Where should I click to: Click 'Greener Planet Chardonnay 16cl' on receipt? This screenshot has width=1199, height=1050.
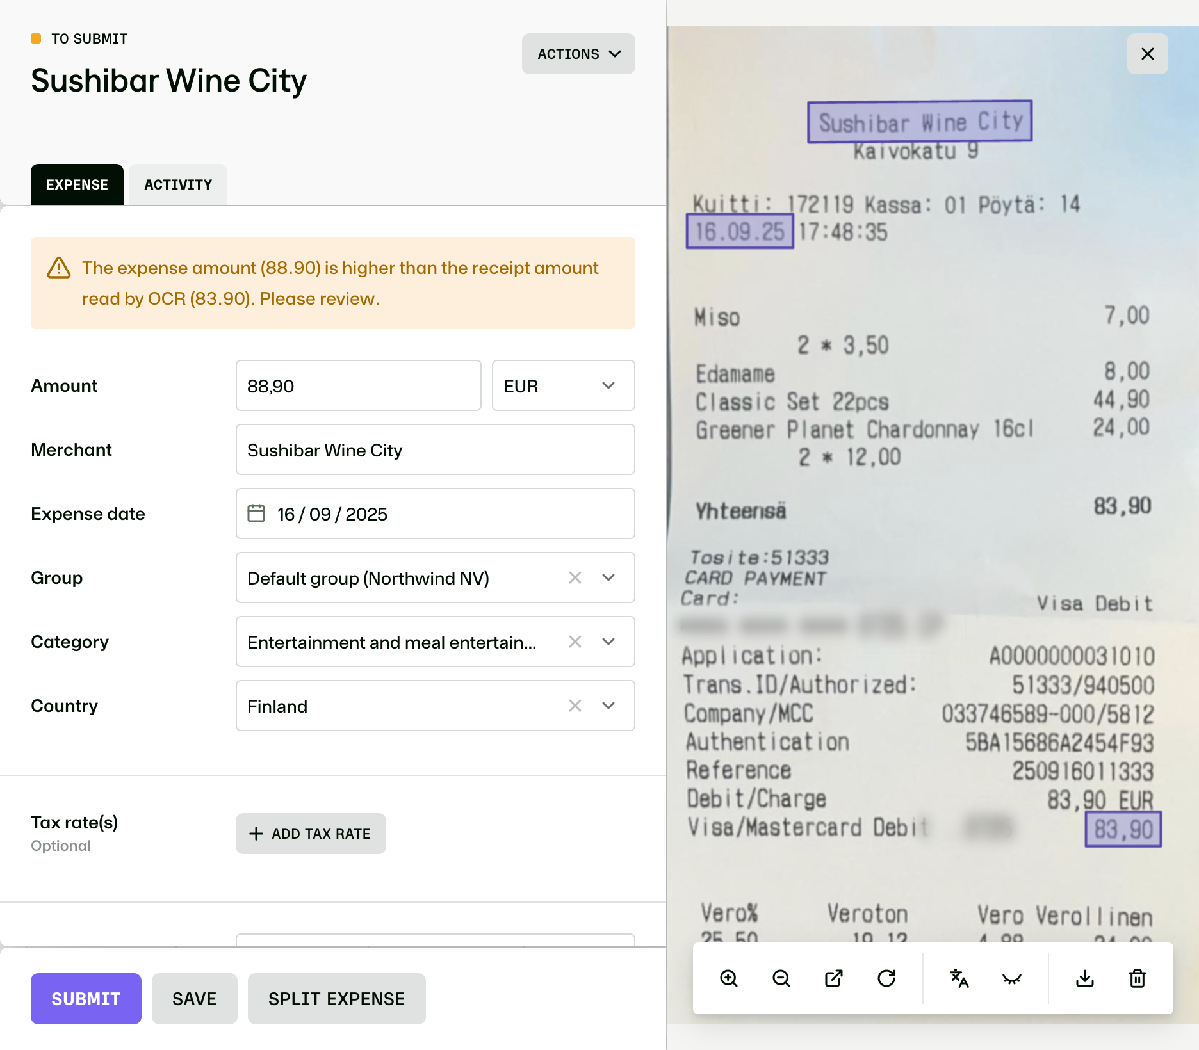pyautogui.click(x=865, y=430)
